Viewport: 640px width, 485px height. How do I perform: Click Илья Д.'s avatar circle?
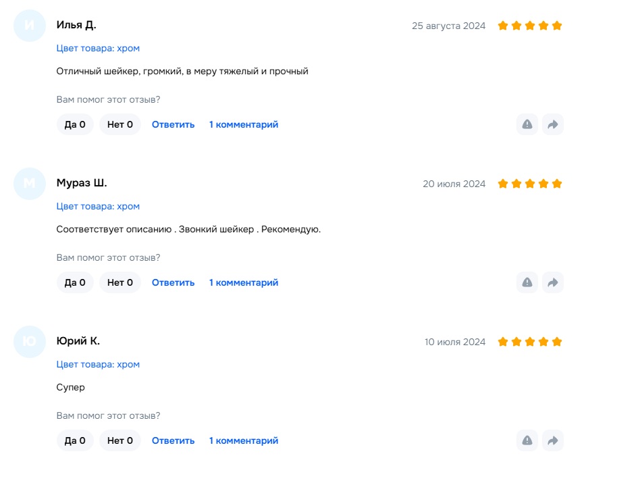30,26
